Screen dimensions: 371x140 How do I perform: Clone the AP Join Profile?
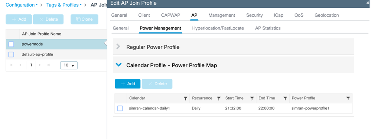click(84, 19)
